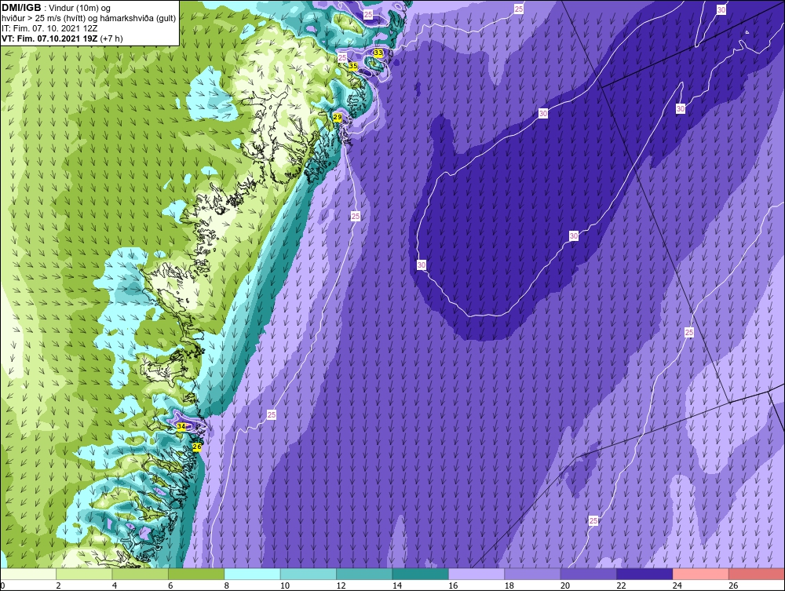Click the yellow gust label 34

(181, 426)
